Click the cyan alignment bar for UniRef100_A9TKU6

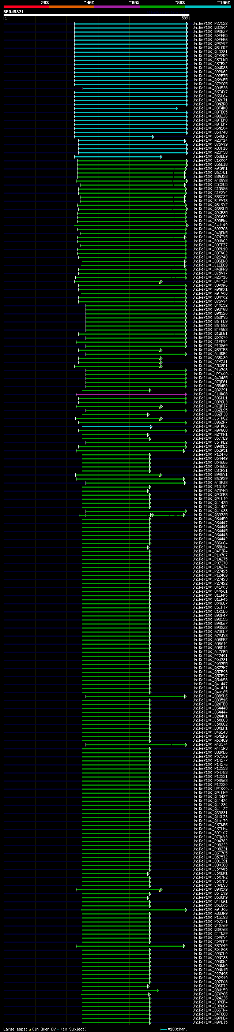(117, 426)
